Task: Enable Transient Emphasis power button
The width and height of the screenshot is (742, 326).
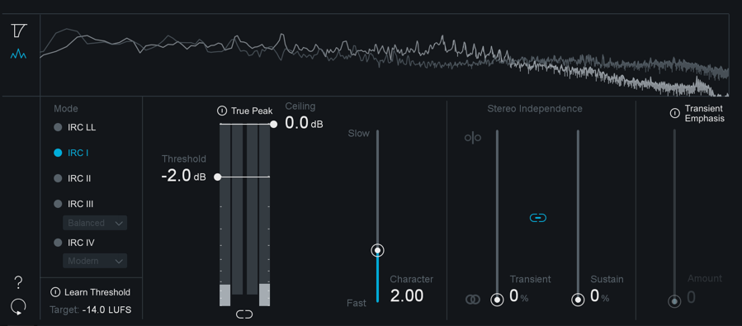Action: [675, 114]
